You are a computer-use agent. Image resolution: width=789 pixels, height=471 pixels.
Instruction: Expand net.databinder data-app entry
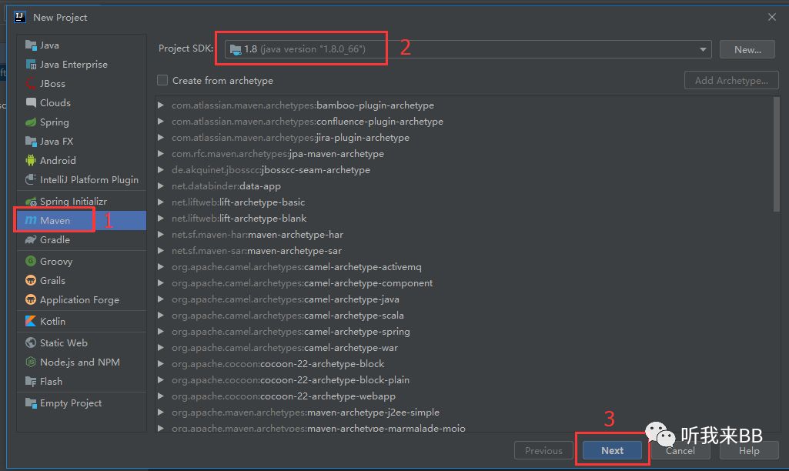(x=161, y=185)
